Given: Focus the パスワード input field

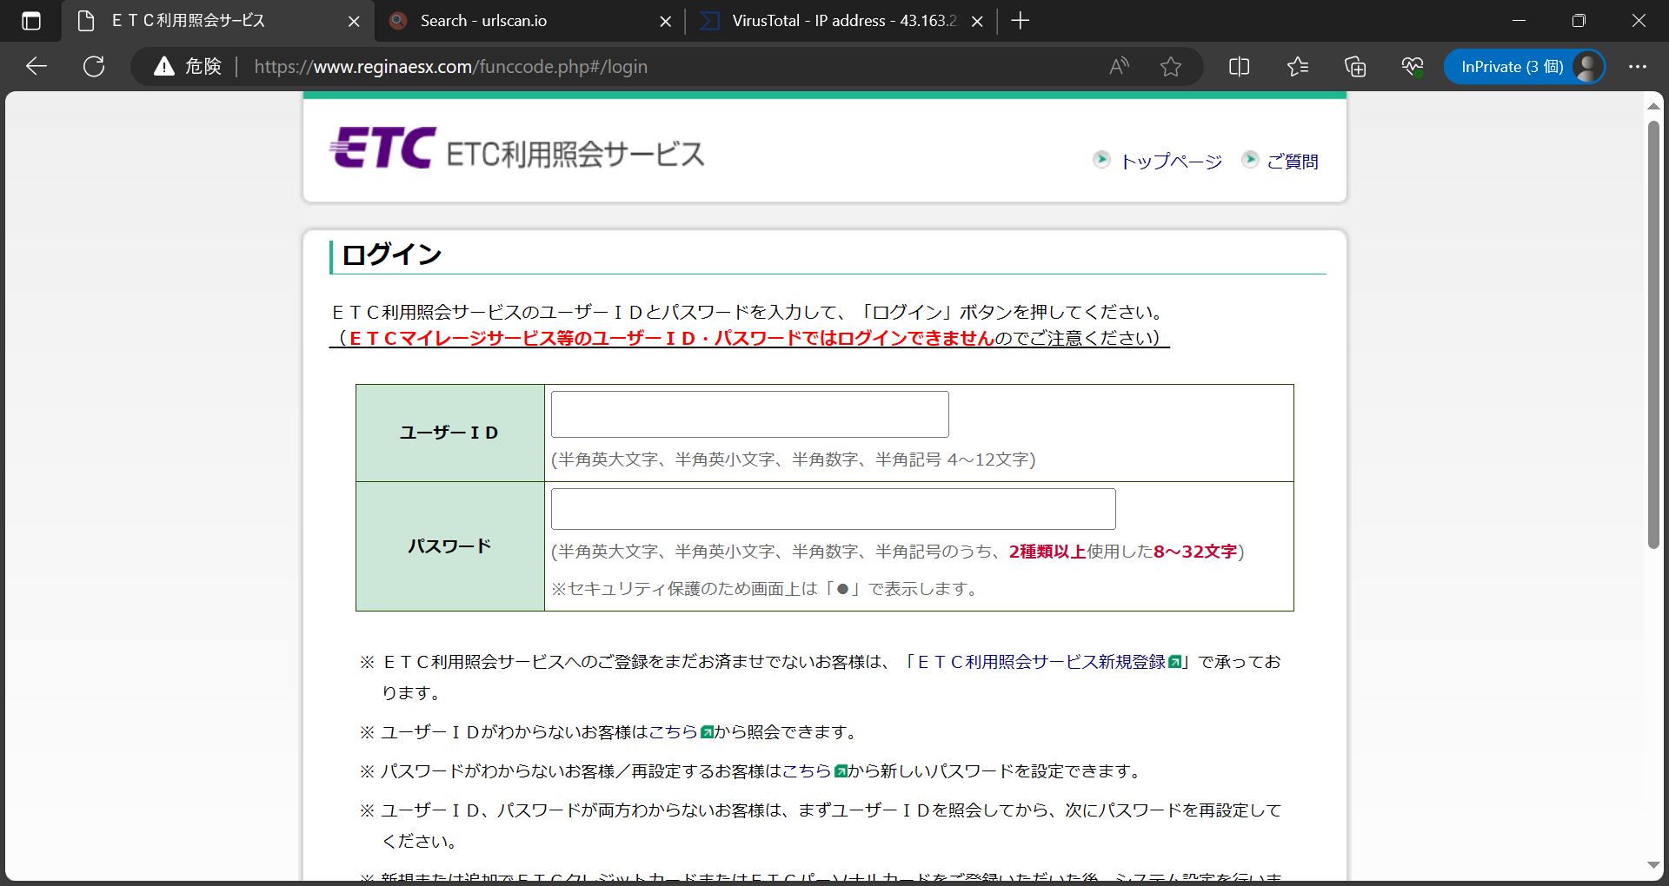Looking at the screenshot, I should (x=834, y=509).
